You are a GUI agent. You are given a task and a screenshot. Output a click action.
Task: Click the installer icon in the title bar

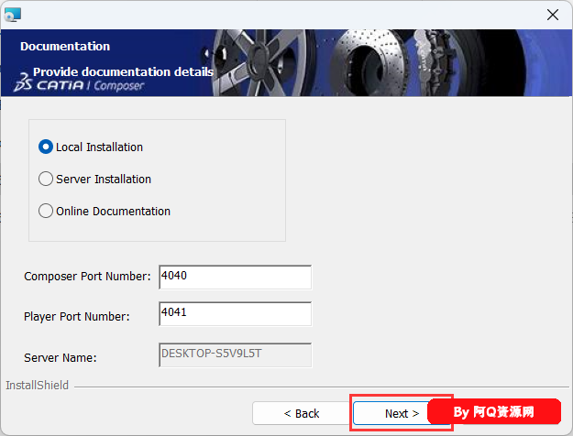click(x=13, y=15)
